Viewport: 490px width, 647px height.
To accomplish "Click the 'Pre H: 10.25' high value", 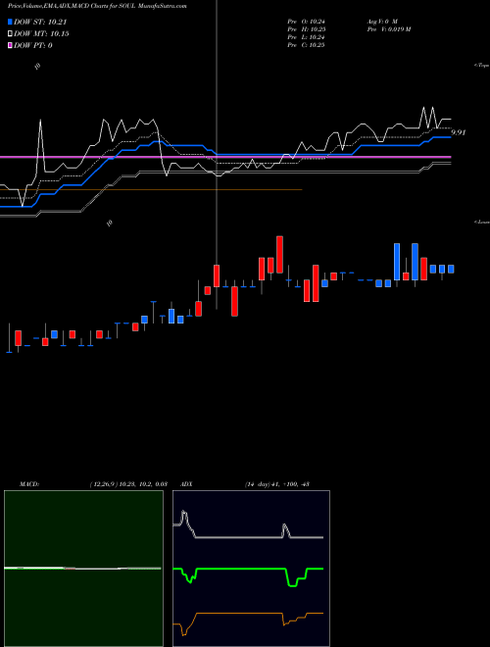I will point(306,29).
